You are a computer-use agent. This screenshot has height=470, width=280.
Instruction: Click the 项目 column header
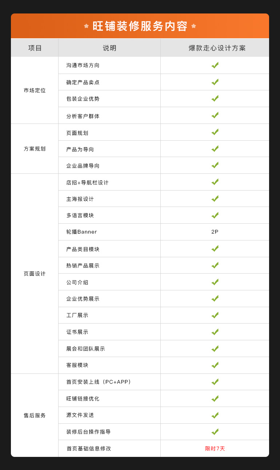coord(35,48)
